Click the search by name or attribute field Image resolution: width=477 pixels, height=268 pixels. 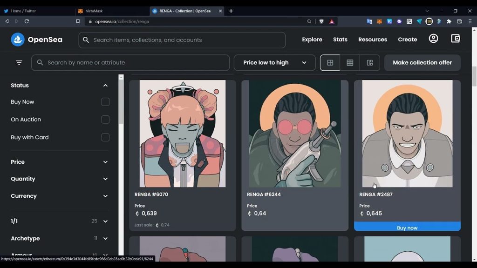[135, 63]
